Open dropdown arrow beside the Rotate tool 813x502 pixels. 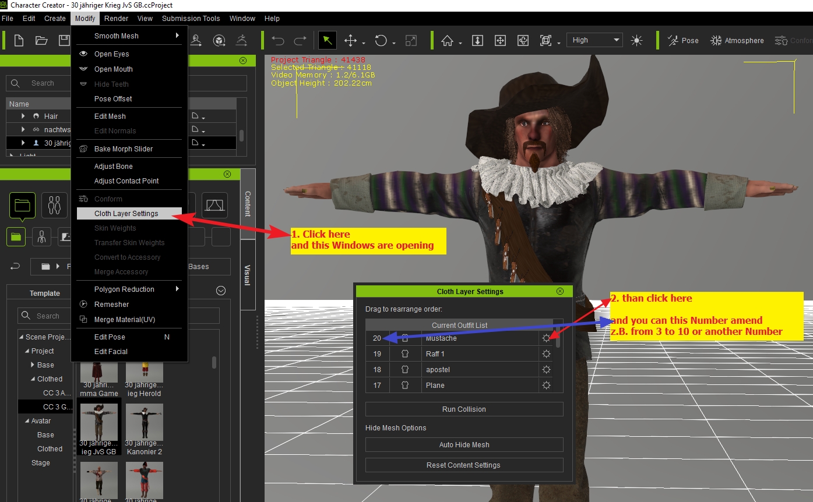(x=394, y=43)
